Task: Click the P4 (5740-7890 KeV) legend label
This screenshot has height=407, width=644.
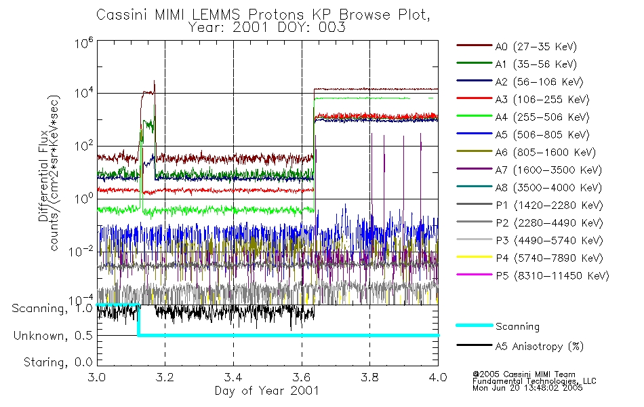Action: [549, 258]
